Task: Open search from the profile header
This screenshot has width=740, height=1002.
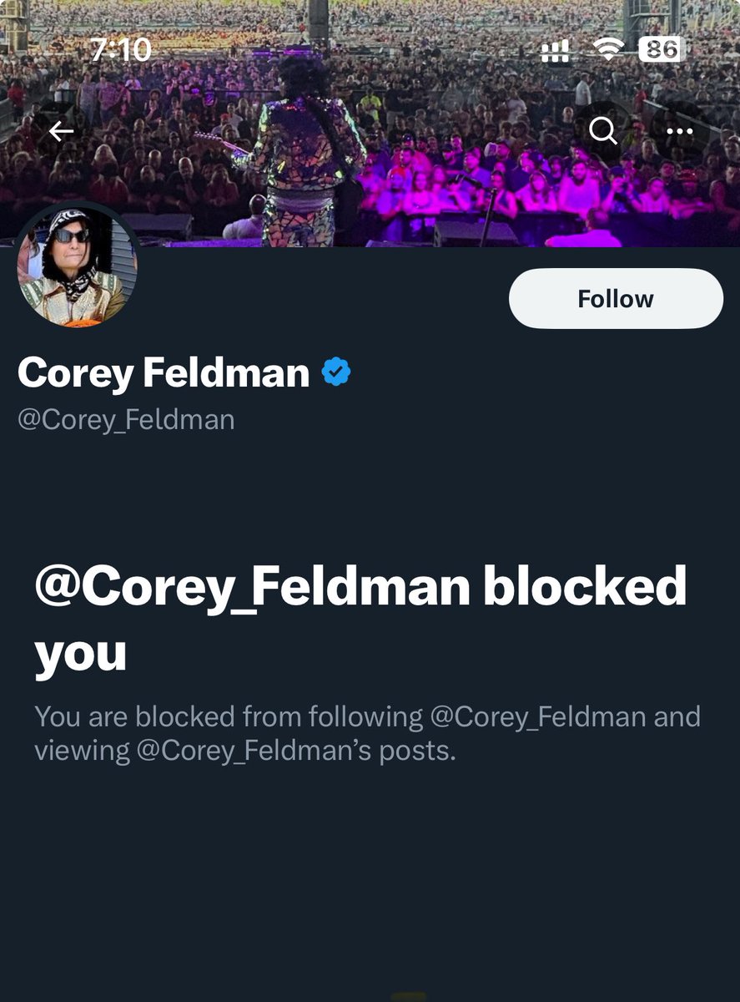Action: pos(602,131)
